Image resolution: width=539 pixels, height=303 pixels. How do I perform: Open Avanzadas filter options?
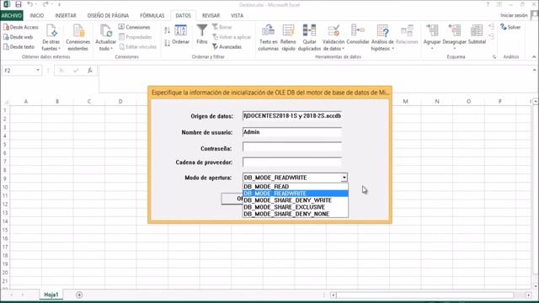click(x=227, y=47)
